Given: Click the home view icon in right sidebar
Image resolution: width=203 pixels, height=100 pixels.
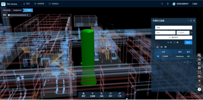Looking at the screenshot, I should (199, 59).
